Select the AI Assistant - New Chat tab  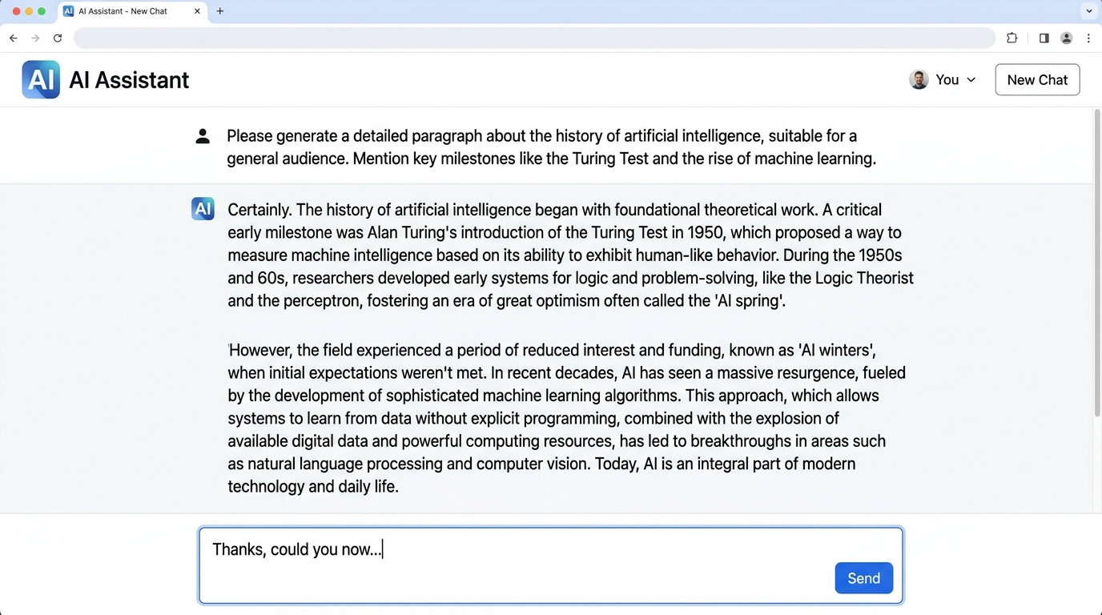tap(124, 11)
